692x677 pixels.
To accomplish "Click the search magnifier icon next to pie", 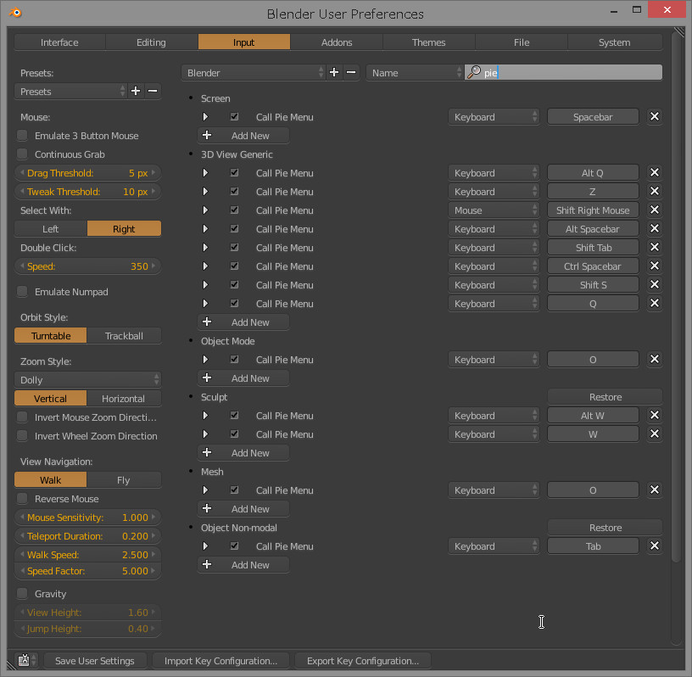I will coord(474,72).
